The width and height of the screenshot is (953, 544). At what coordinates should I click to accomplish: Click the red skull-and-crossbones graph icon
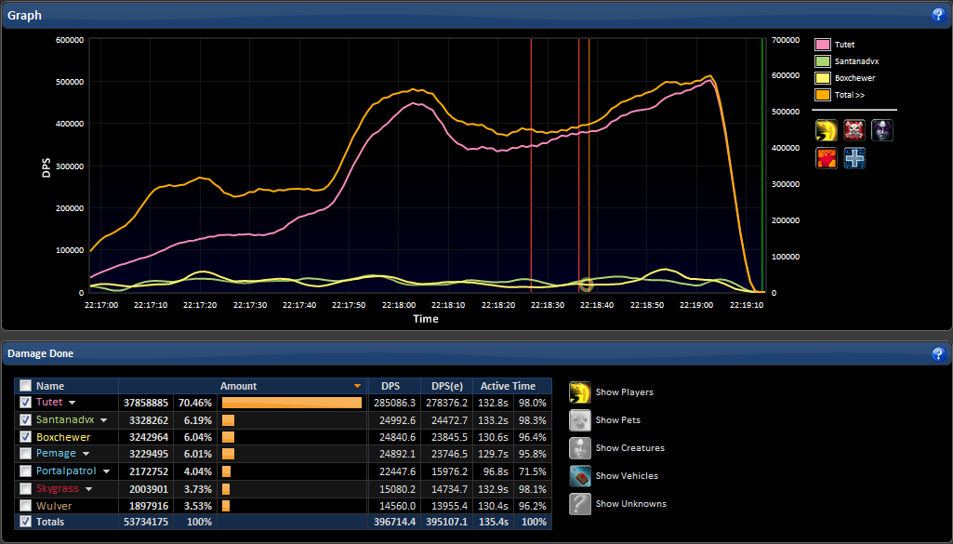point(854,130)
